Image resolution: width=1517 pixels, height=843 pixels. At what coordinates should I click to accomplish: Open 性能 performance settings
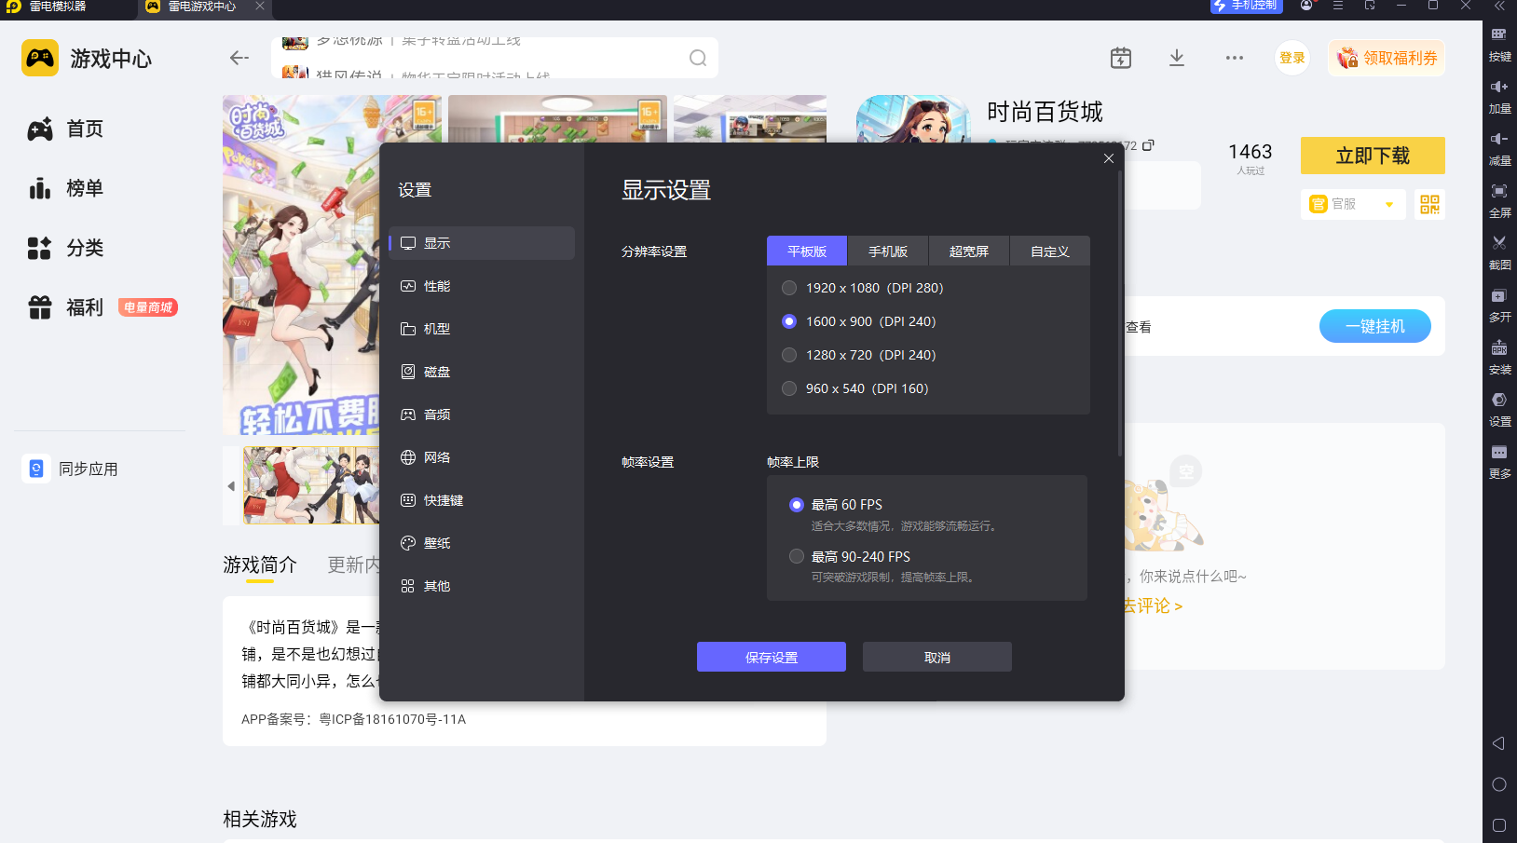click(482, 286)
